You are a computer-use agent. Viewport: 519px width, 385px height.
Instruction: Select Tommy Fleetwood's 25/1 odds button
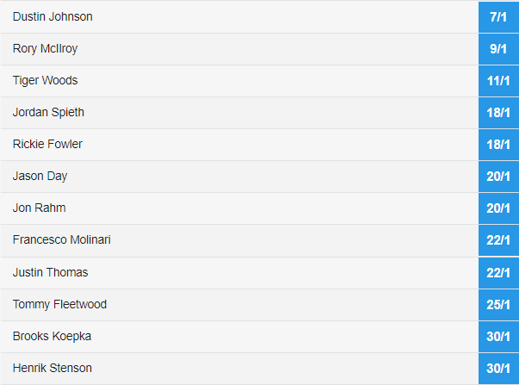[498, 304]
